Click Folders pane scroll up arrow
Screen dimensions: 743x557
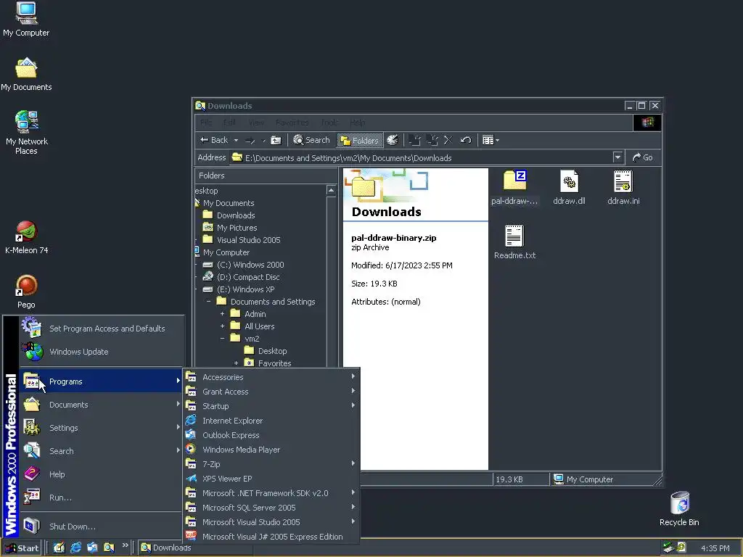pos(331,191)
